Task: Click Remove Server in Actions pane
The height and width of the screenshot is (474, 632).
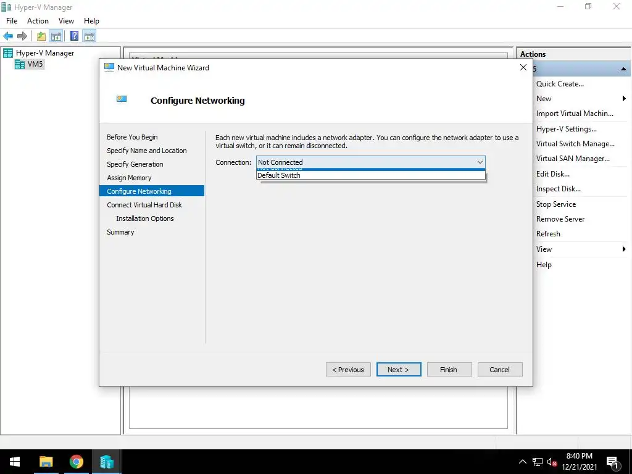Action: click(x=560, y=219)
